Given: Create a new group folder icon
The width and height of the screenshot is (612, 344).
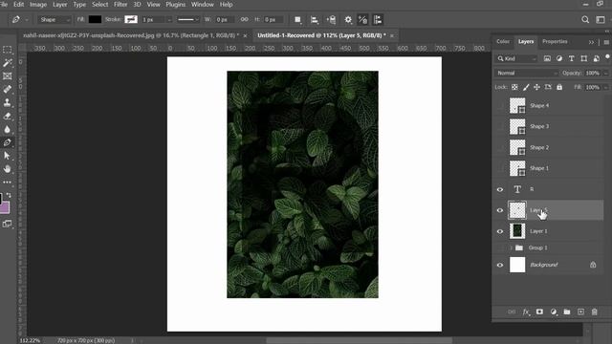Looking at the screenshot, I should pos(567,312).
